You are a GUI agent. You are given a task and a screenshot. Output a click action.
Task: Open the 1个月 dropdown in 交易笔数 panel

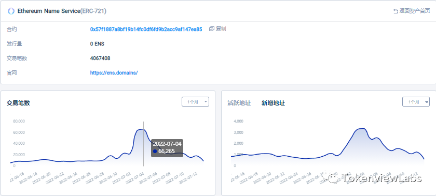pyautogui.click(x=195, y=102)
